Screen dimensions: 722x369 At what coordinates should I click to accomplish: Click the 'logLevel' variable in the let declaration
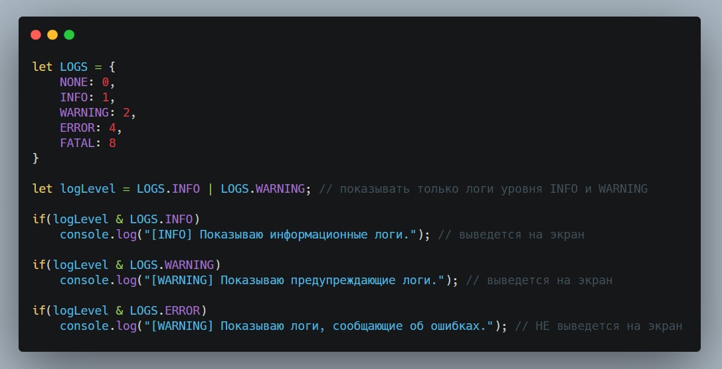tap(88, 189)
